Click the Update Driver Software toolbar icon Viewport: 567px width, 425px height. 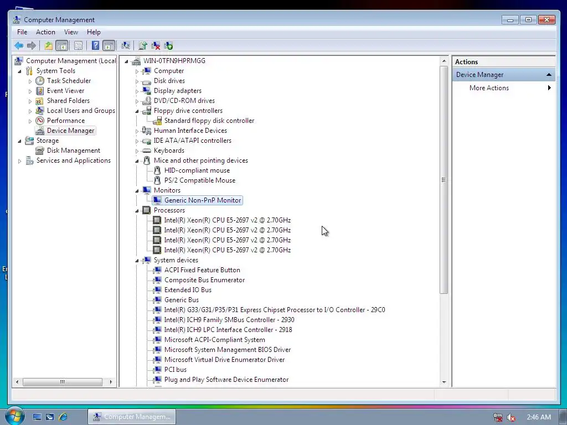(143, 45)
